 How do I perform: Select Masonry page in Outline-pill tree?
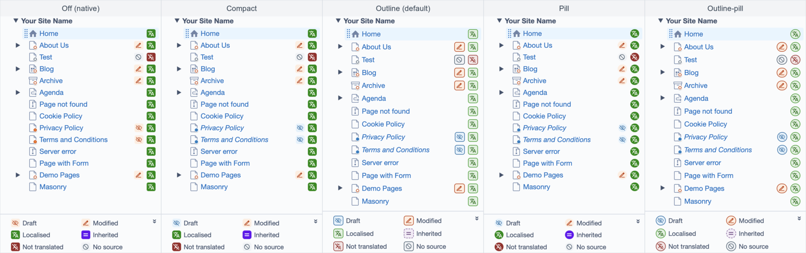[x=698, y=201]
